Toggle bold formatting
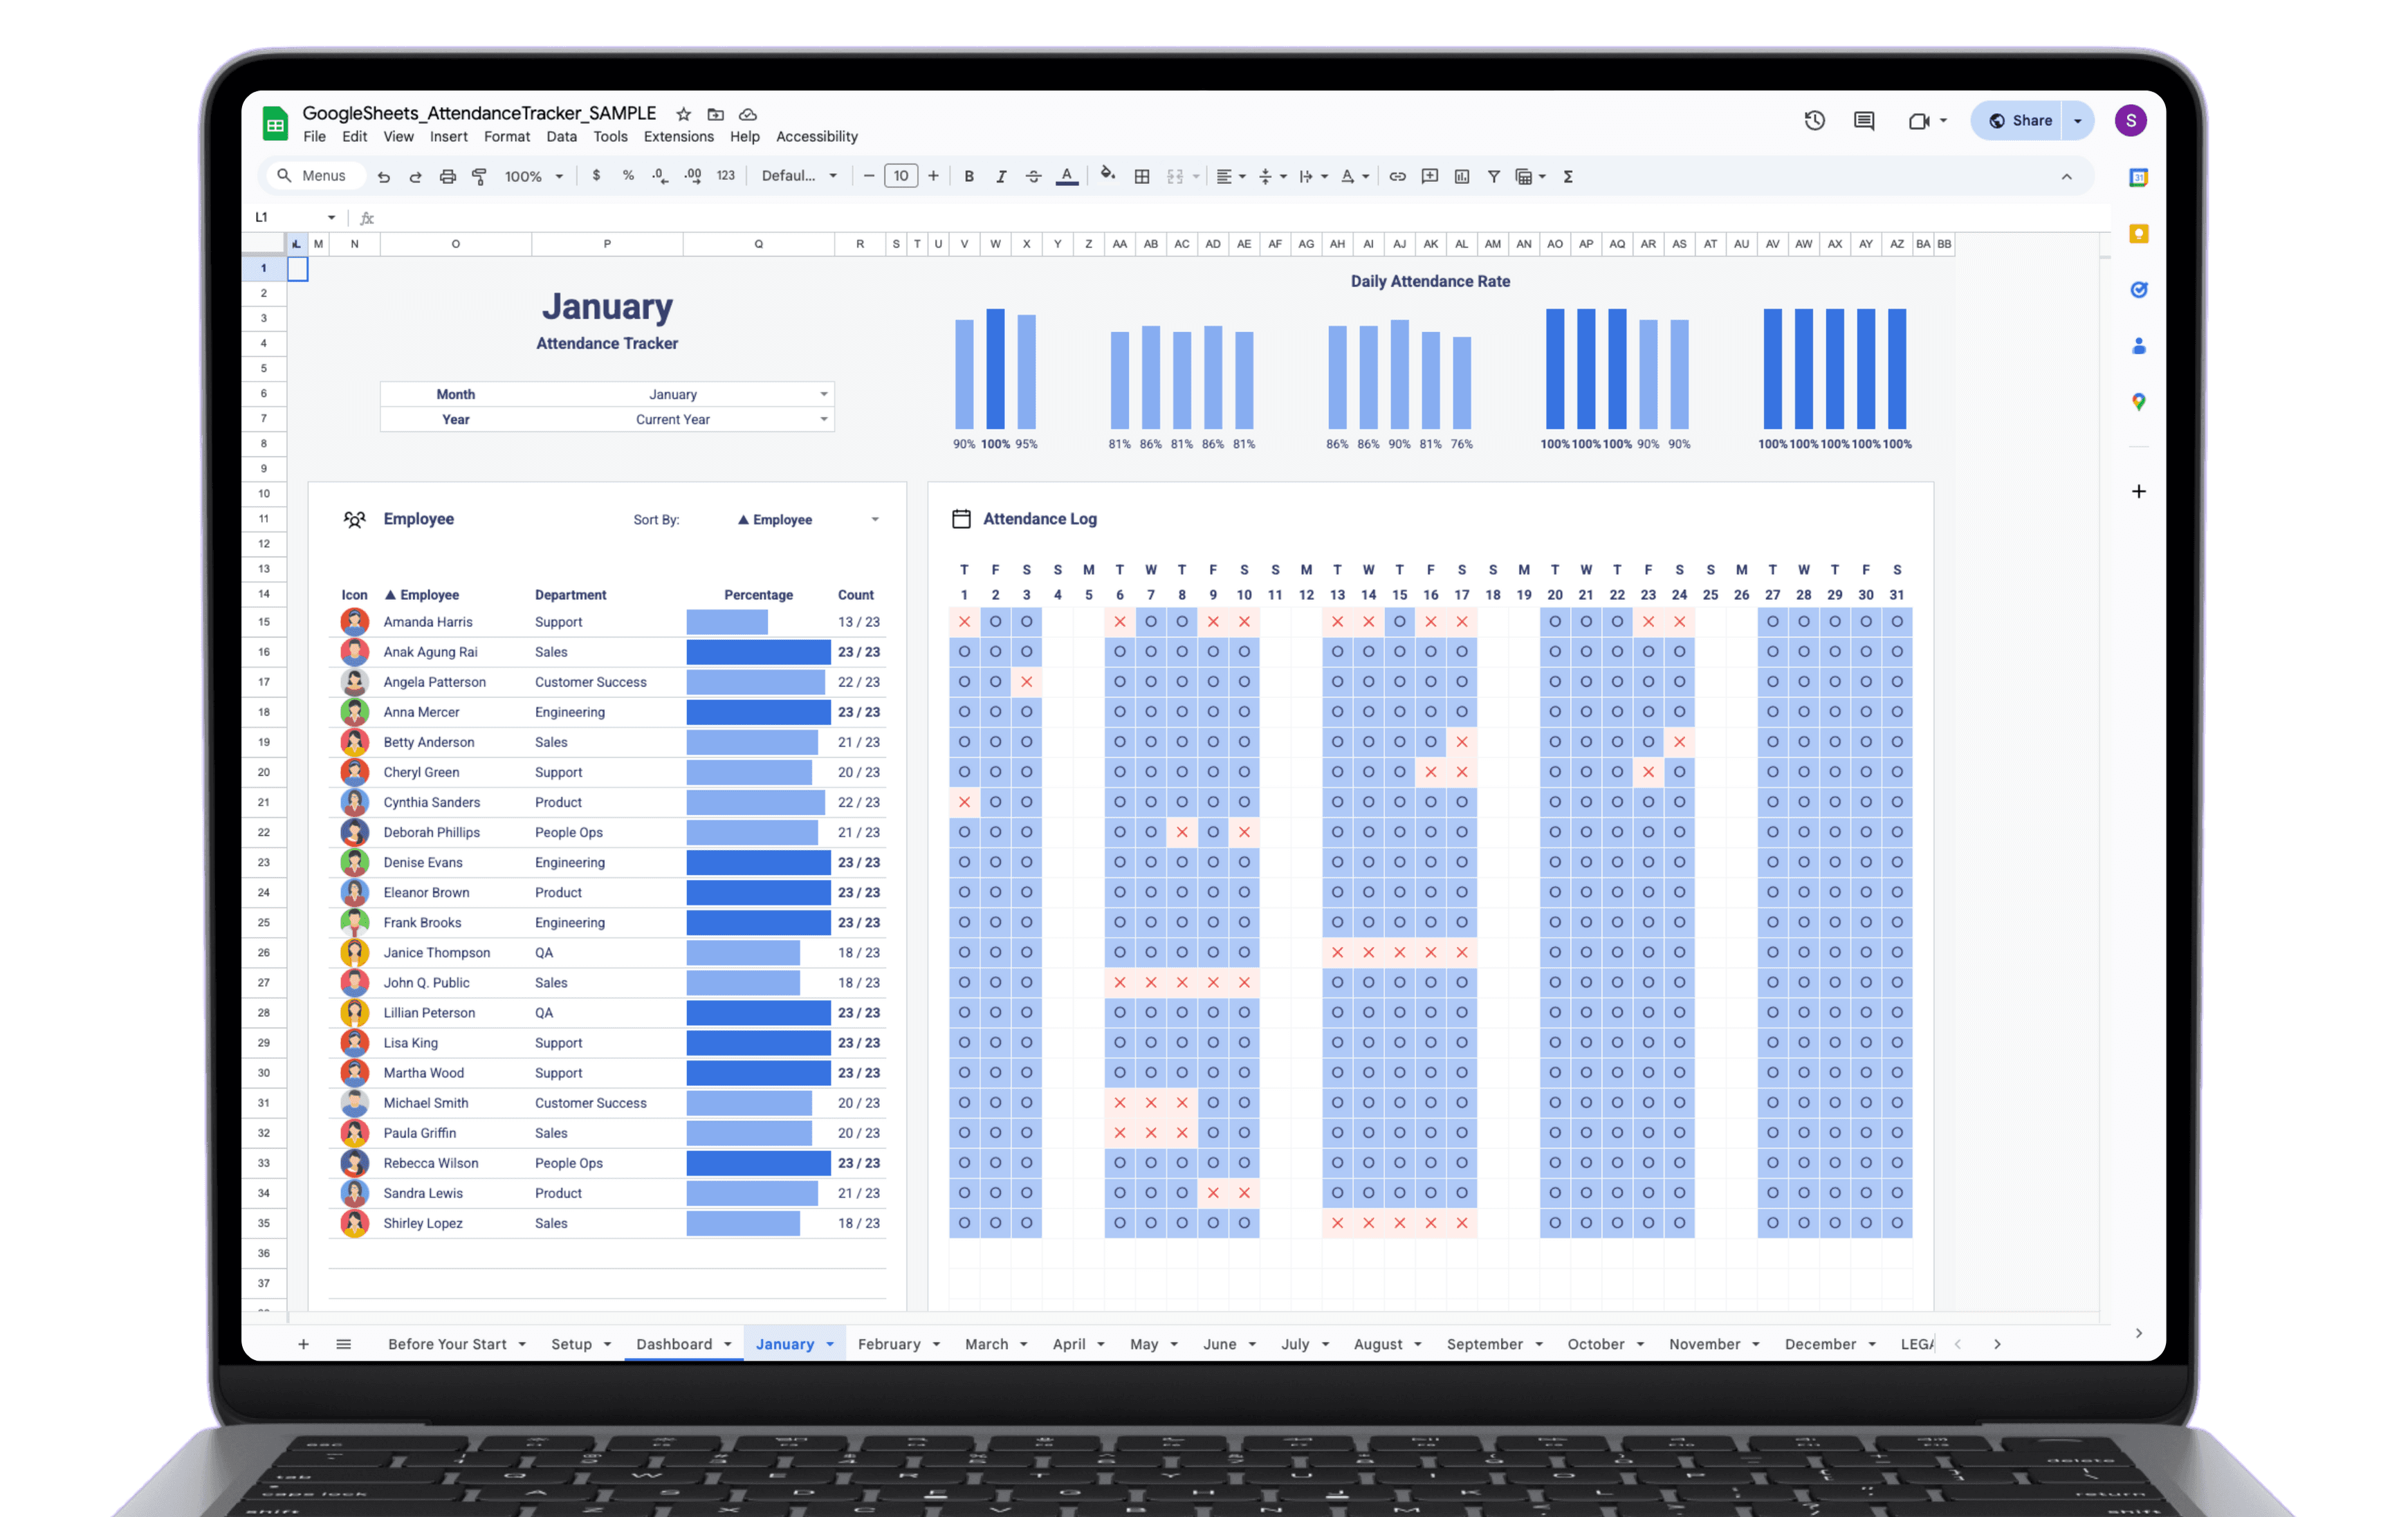The image size is (2408, 1517). [969, 176]
